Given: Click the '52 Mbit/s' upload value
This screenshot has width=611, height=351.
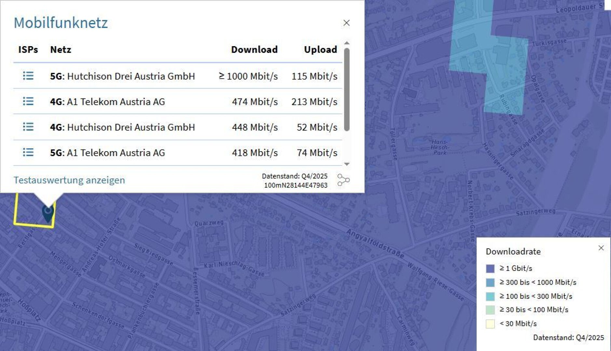Looking at the screenshot, I should tap(317, 127).
